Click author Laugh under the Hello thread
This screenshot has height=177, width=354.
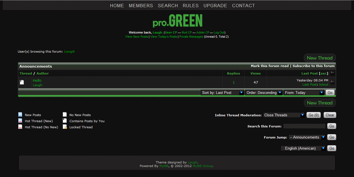click(x=38, y=85)
